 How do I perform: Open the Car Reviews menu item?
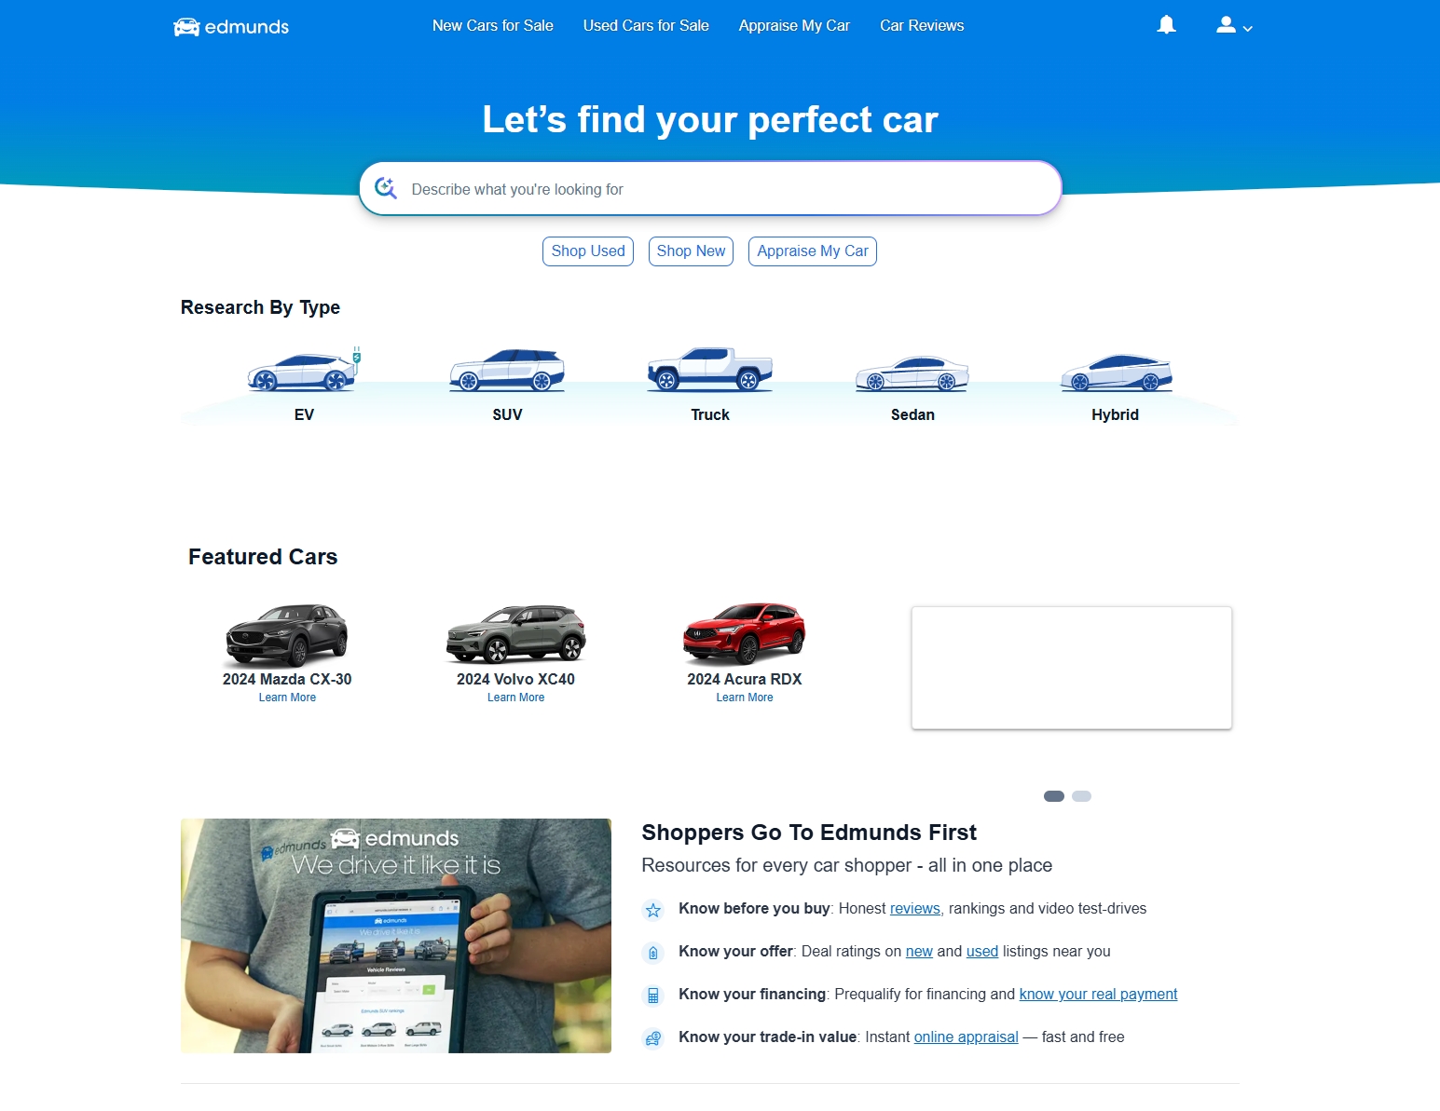tap(922, 26)
